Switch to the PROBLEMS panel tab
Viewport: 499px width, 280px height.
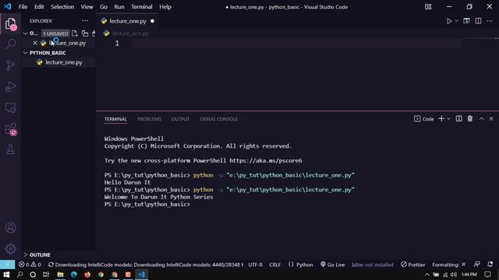click(149, 119)
